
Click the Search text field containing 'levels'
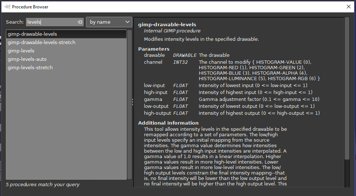click(x=55, y=22)
